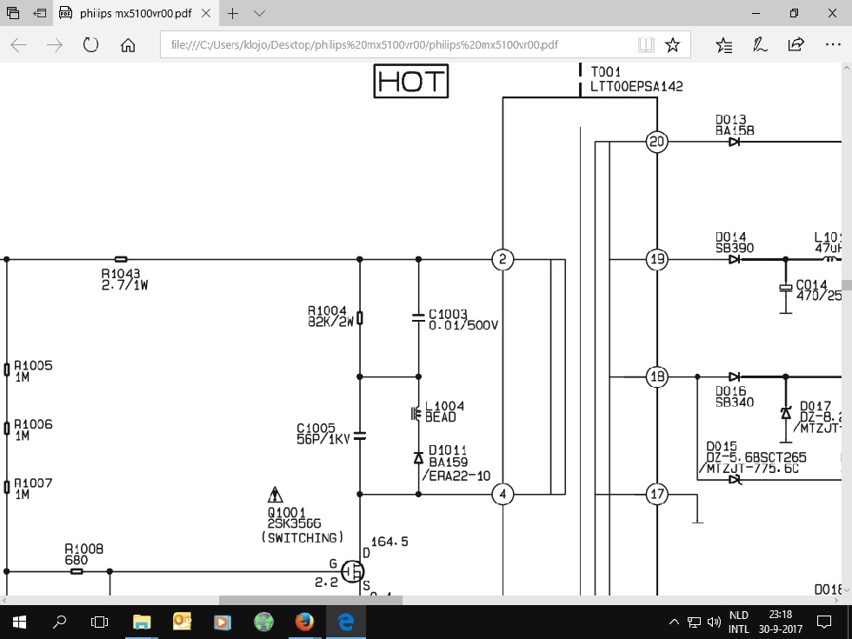Launch File Explorer from taskbar

[142, 622]
